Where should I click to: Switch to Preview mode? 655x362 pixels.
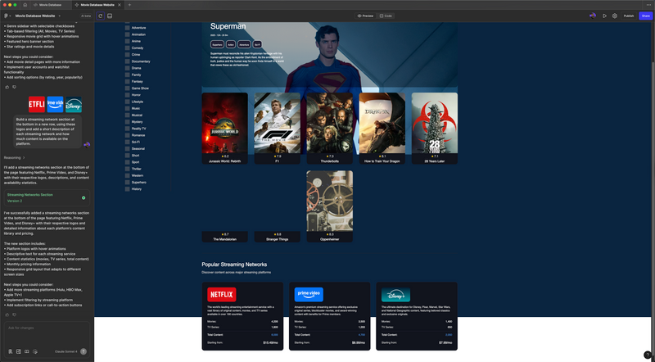[365, 16]
